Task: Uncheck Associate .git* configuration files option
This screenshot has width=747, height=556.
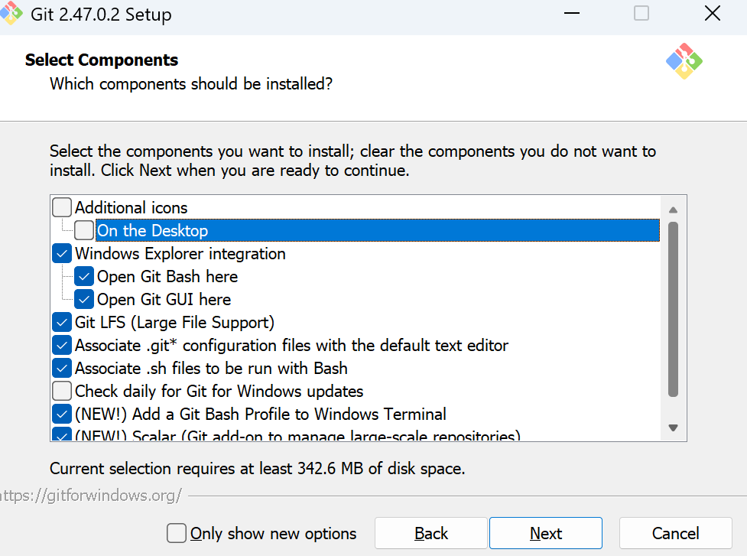Action: [x=62, y=345]
